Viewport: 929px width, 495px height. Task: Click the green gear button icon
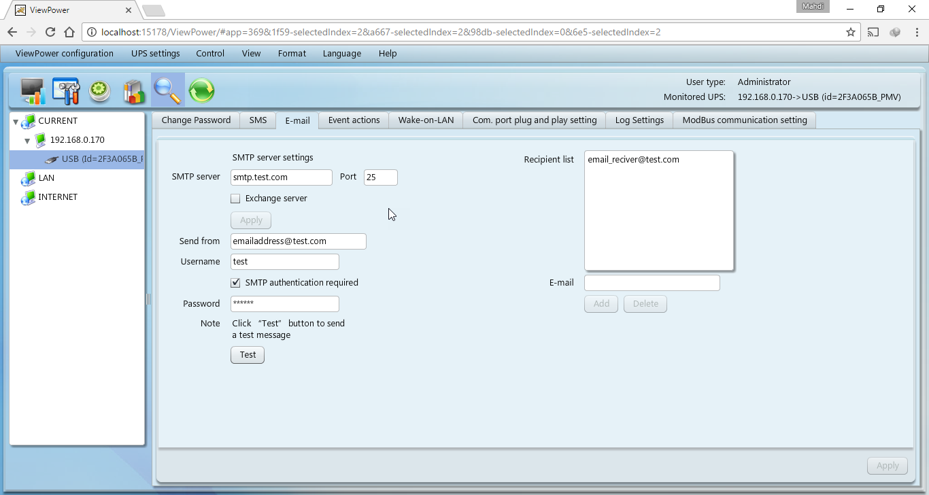coord(100,90)
